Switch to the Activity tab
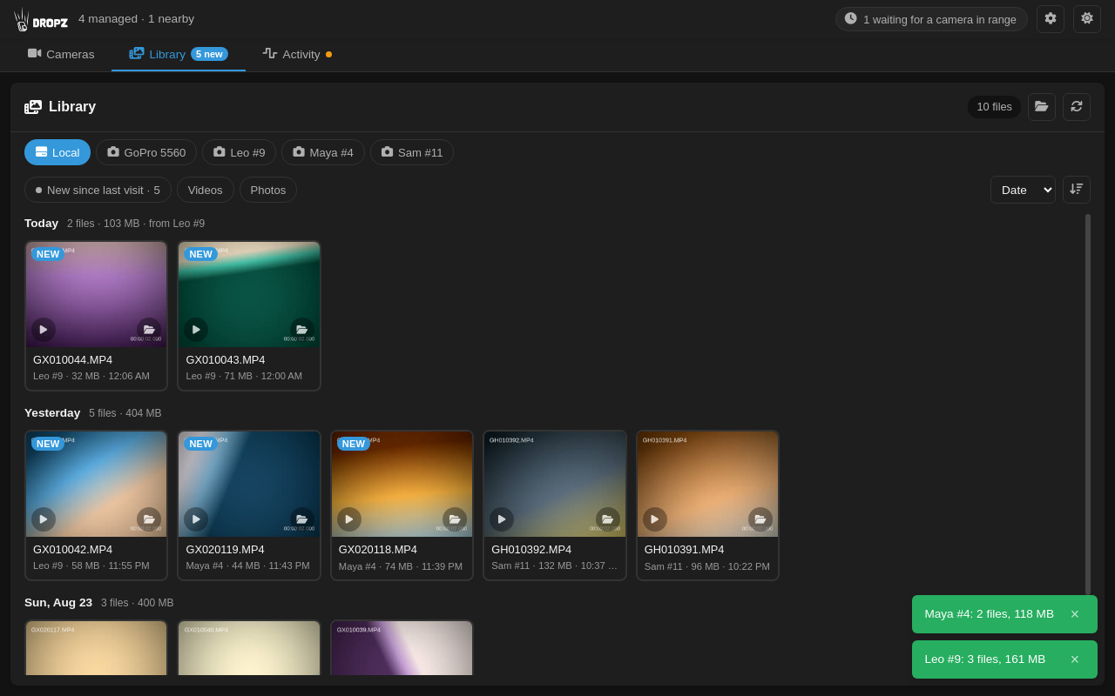The height and width of the screenshot is (696, 1115). (297, 54)
